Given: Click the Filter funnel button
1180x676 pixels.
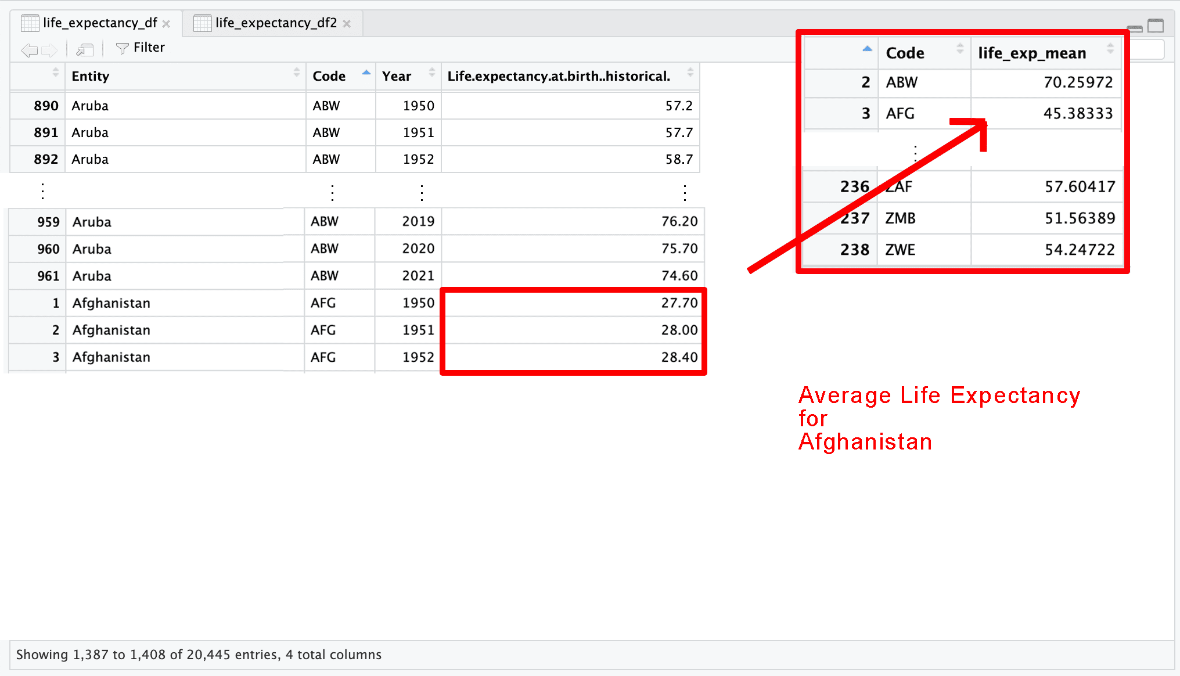Looking at the screenshot, I should pos(140,48).
